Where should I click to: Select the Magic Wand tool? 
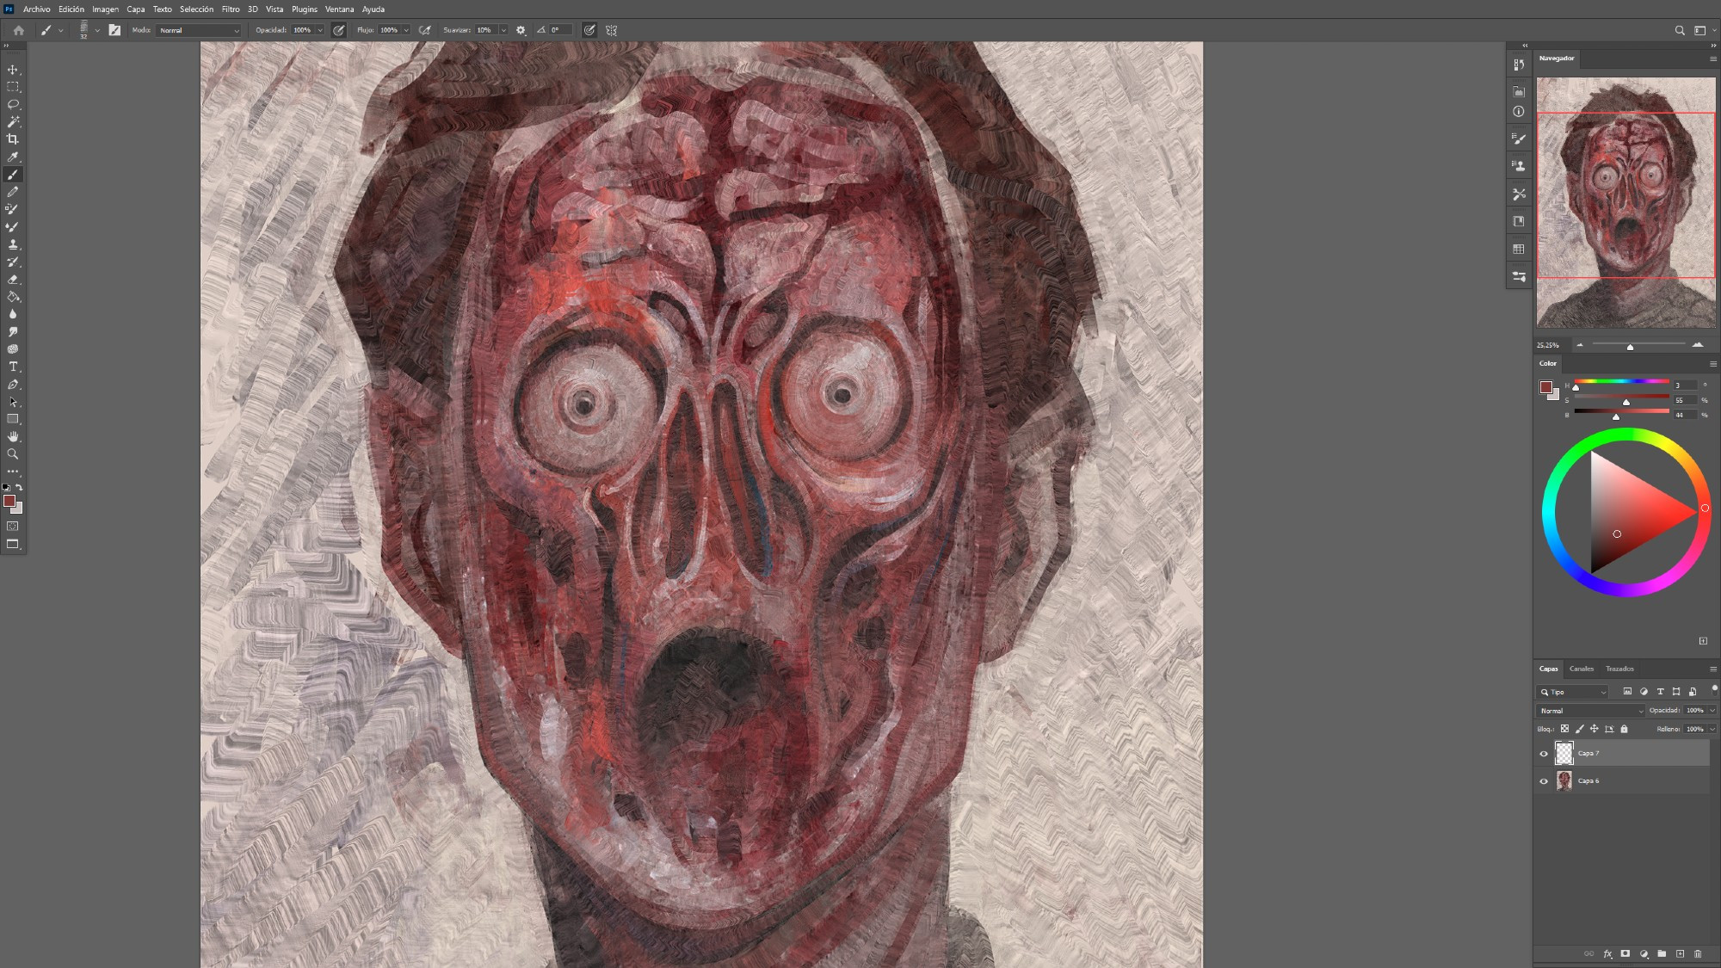13,122
